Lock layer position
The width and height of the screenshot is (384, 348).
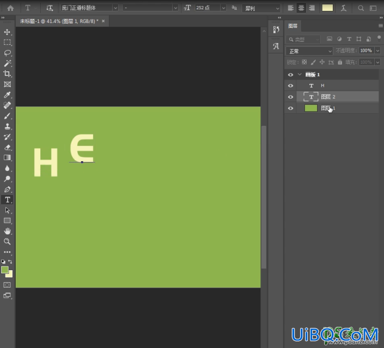point(322,62)
